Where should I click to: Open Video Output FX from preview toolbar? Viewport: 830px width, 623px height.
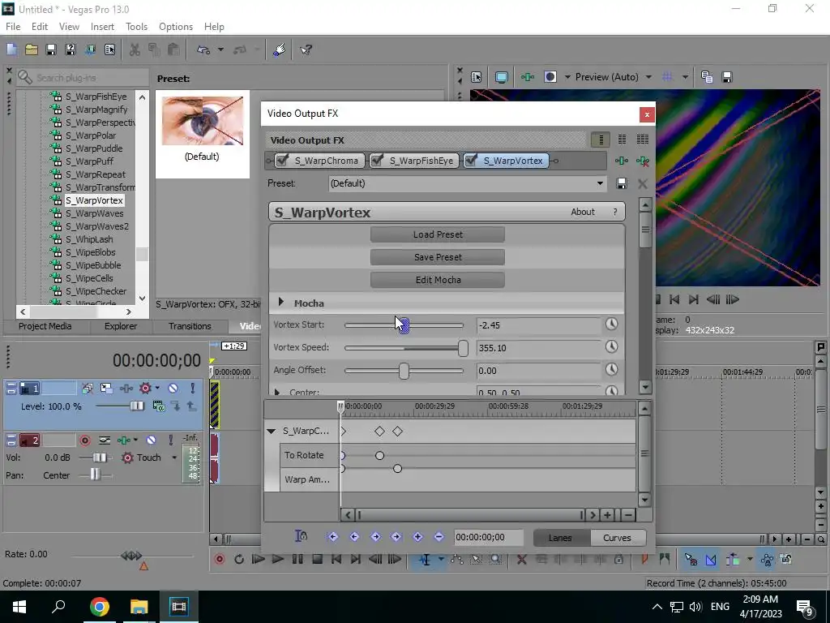click(527, 77)
